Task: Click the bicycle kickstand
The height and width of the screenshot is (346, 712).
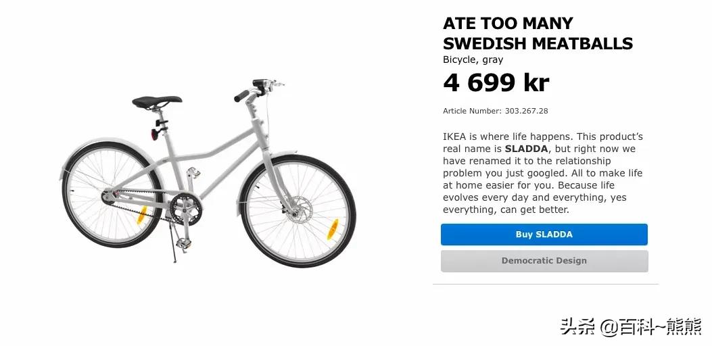Action: point(176,250)
